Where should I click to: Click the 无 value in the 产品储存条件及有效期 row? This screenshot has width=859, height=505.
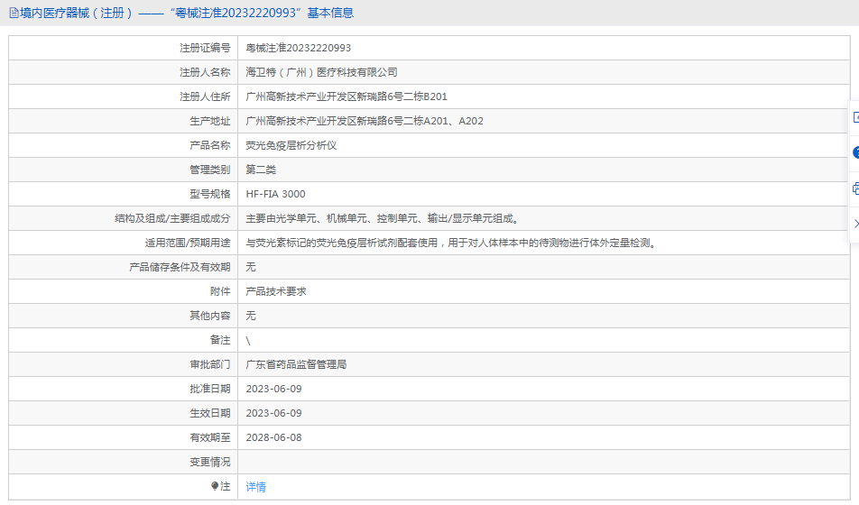pos(250,267)
